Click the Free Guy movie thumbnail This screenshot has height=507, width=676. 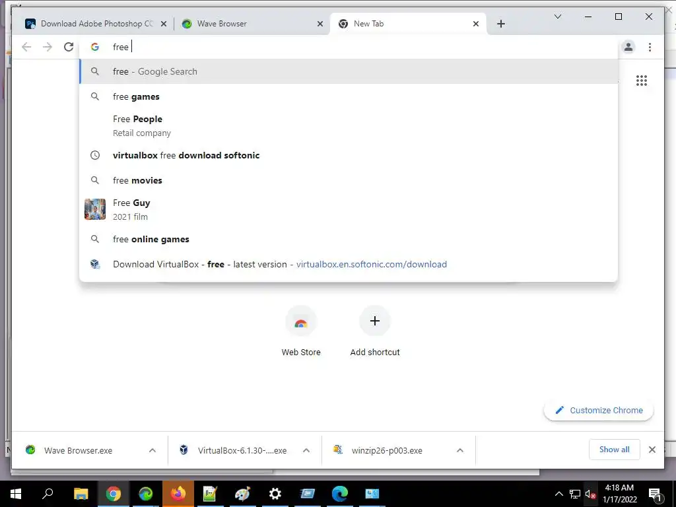point(95,209)
